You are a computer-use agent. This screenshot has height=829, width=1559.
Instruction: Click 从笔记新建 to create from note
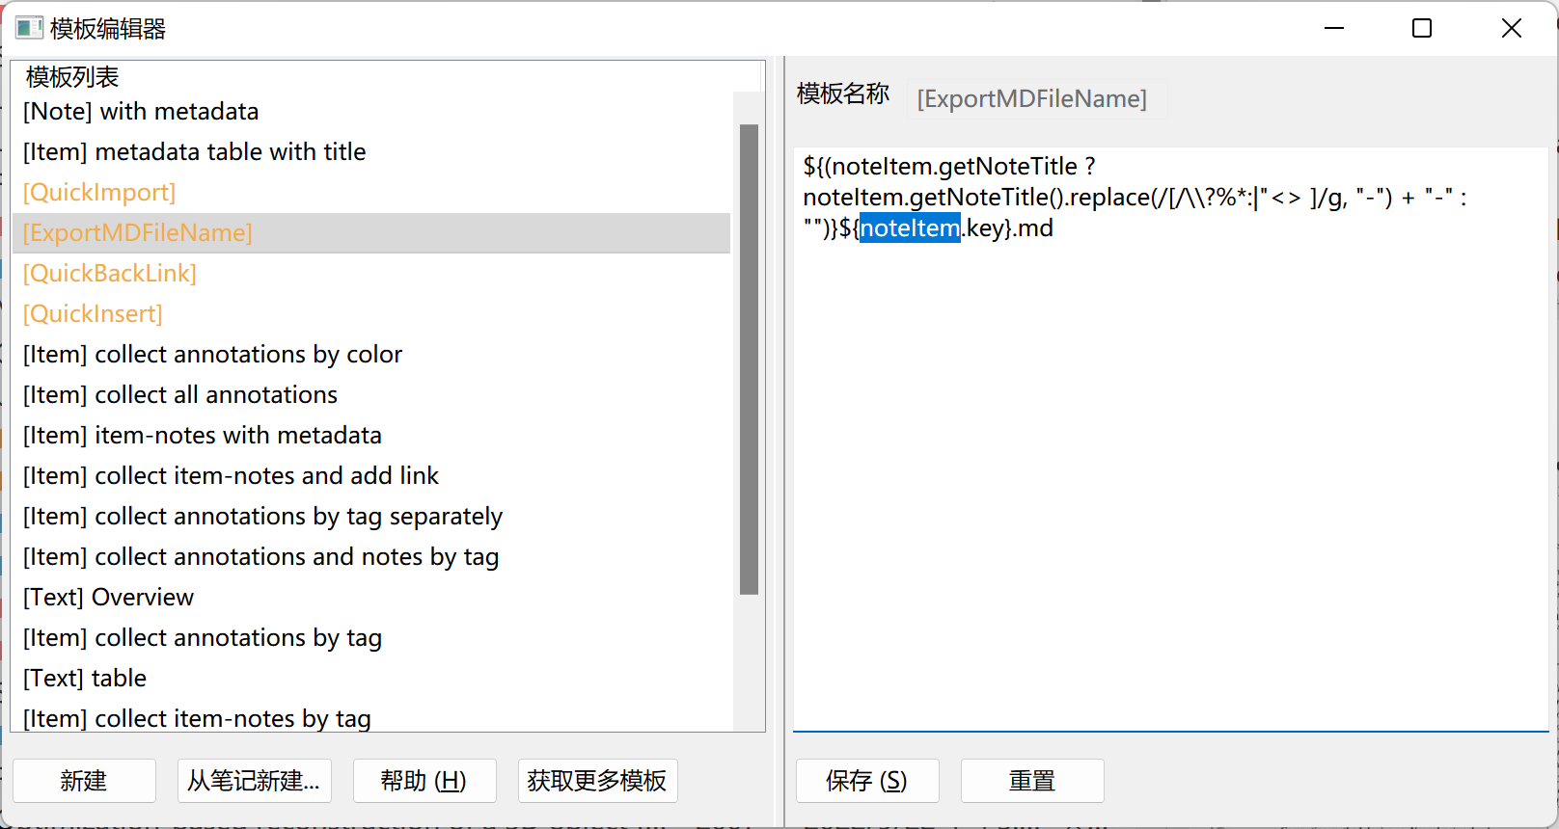pyautogui.click(x=254, y=781)
